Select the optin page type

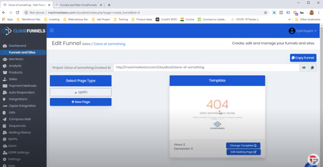pos(81,92)
